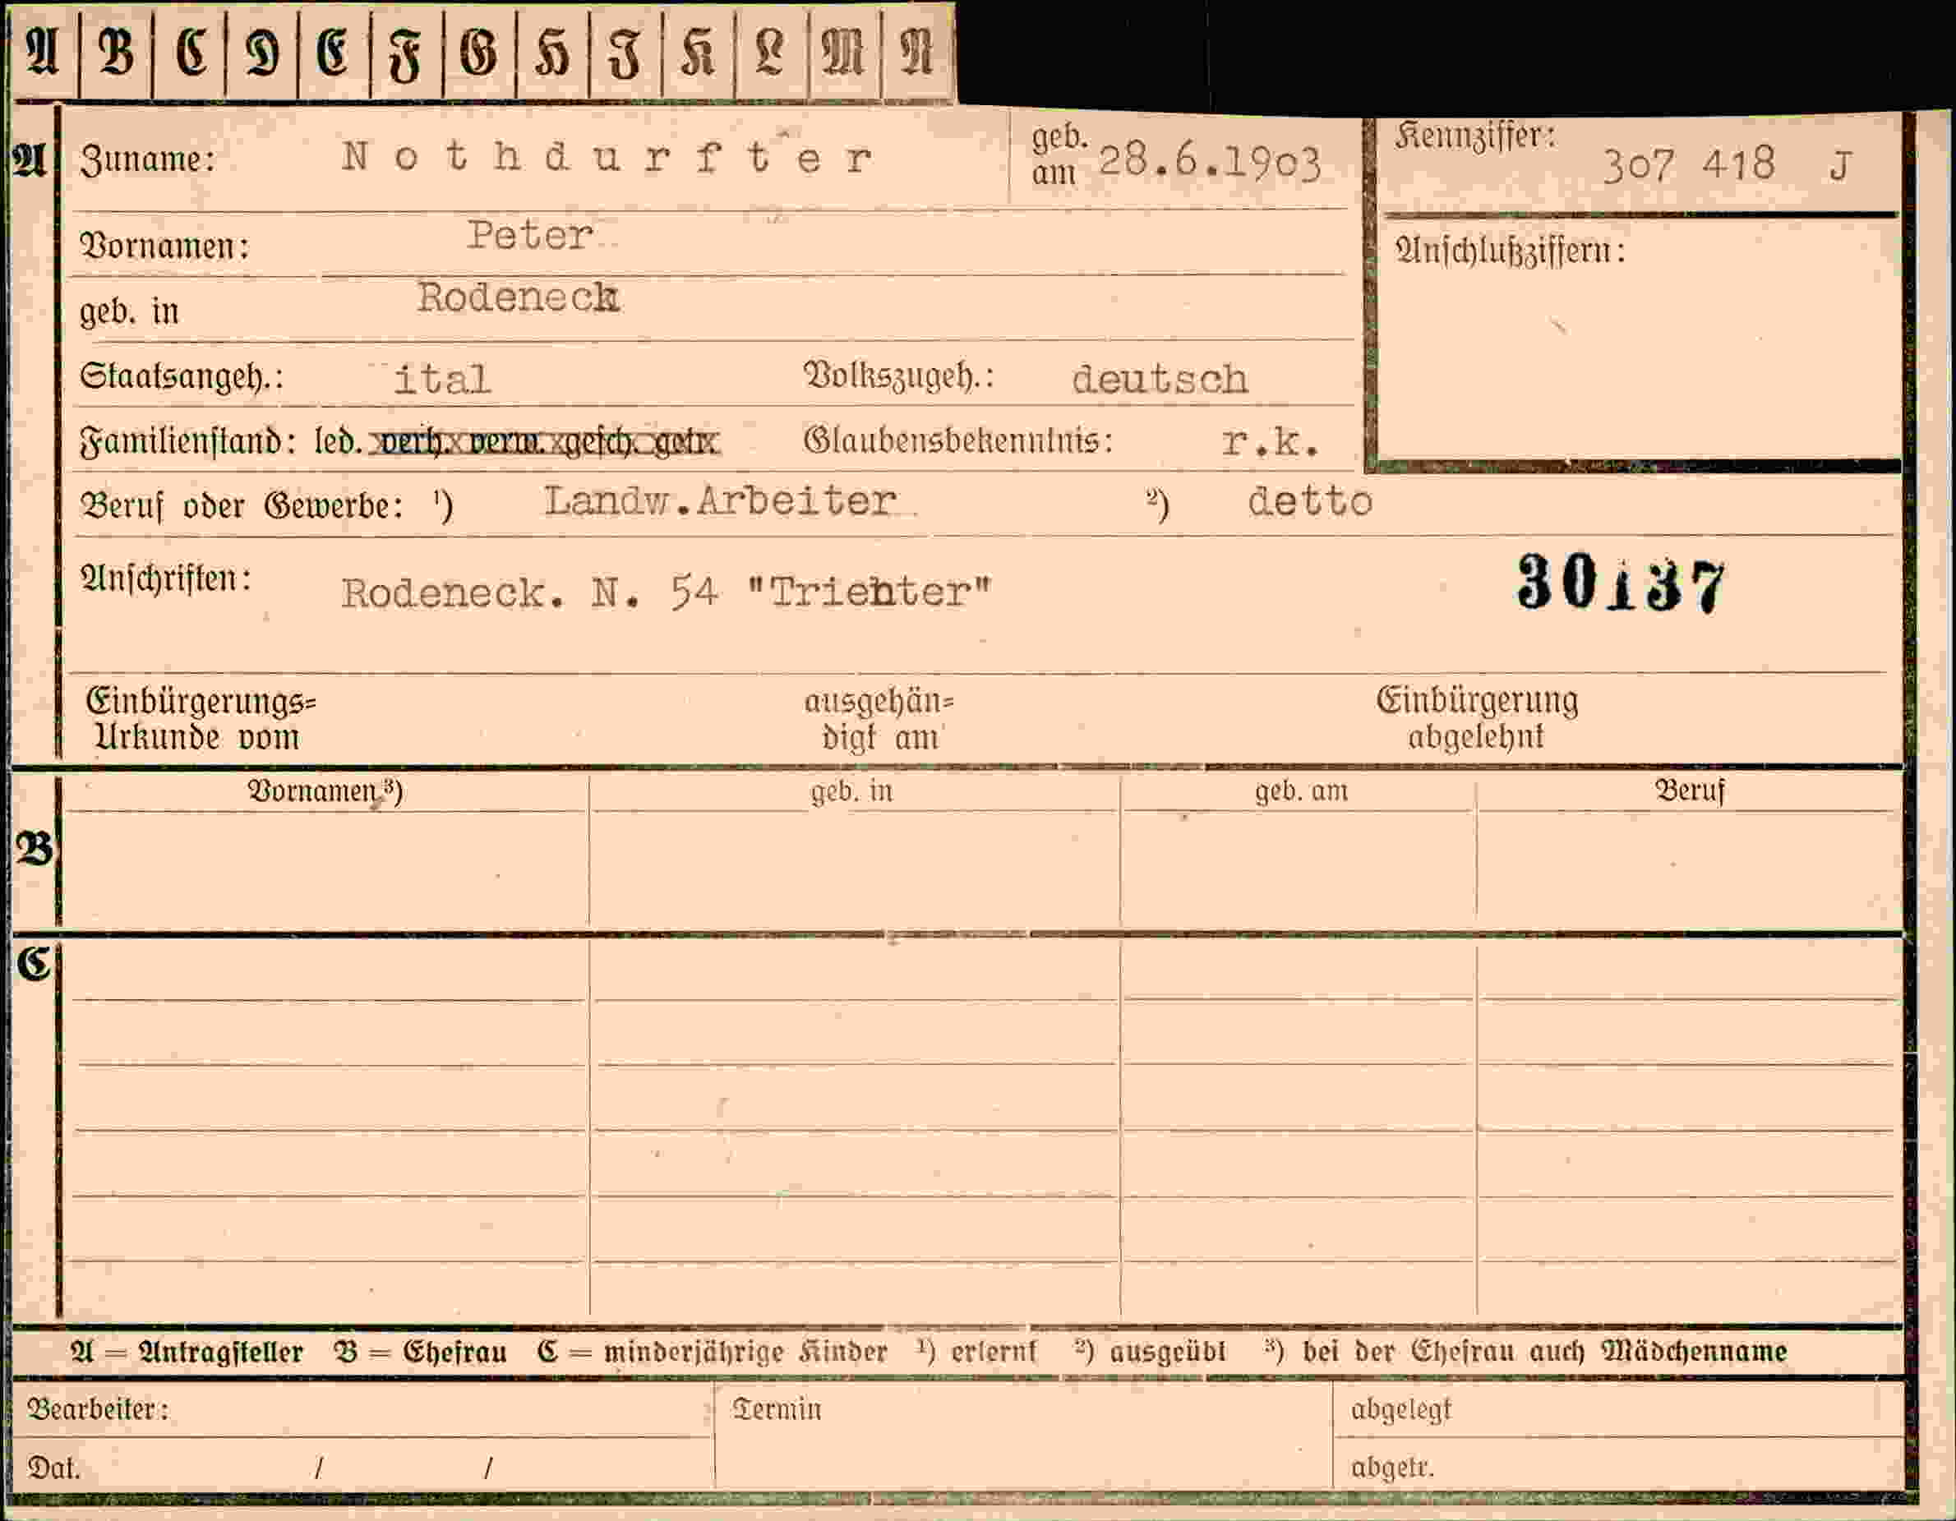Click the "Bearbeiter:" field label
The image size is (1956, 1521).
click(x=98, y=1410)
